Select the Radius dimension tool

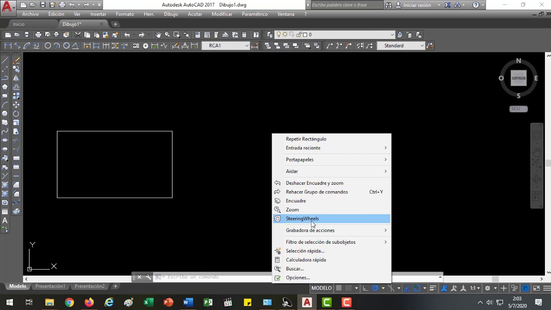tap(48, 46)
